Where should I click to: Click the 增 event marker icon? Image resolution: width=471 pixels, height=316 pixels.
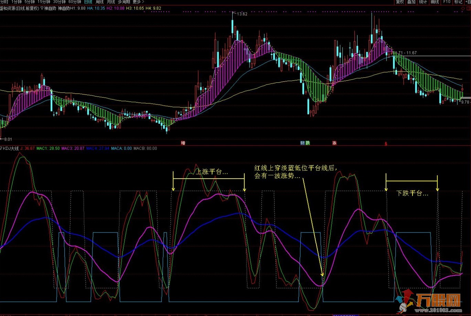pos(183,143)
